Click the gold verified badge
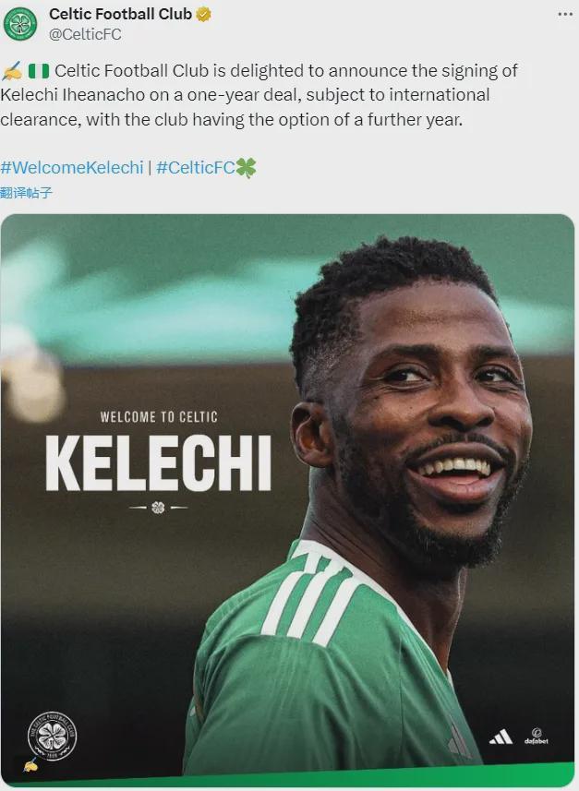Image resolution: width=579 pixels, height=791 pixels. pyautogui.click(x=204, y=14)
